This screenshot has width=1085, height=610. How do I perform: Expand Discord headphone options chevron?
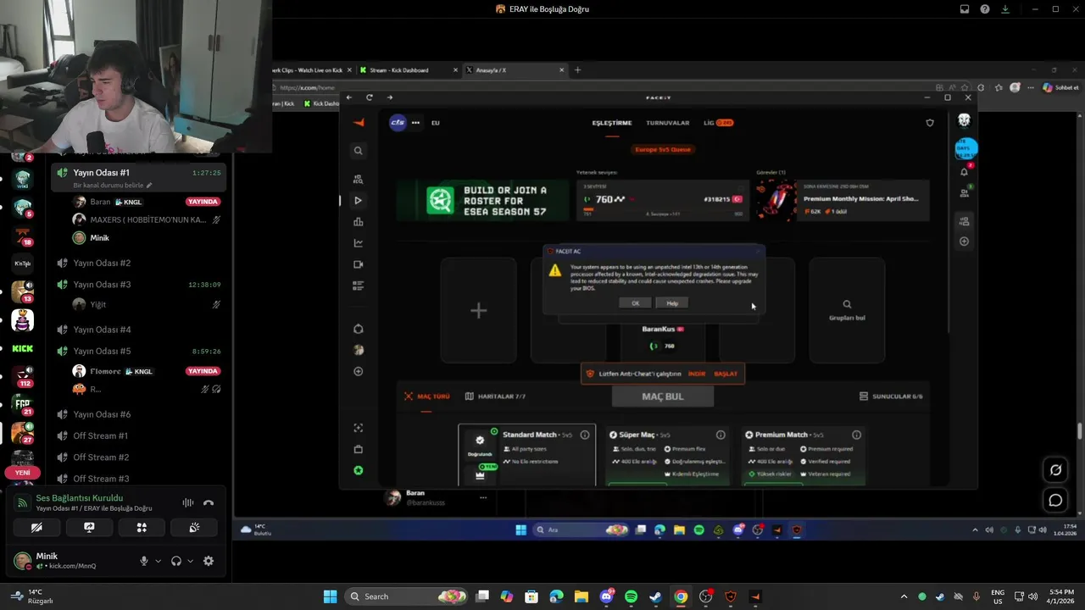click(x=190, y=561)
